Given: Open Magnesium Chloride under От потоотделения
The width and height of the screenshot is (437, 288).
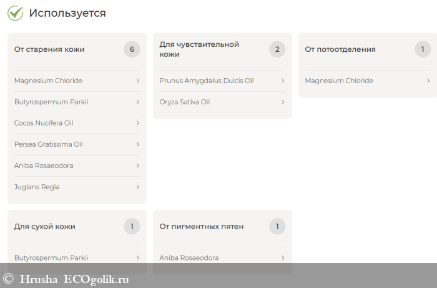Looking at the screenshot, I should 339,81.
